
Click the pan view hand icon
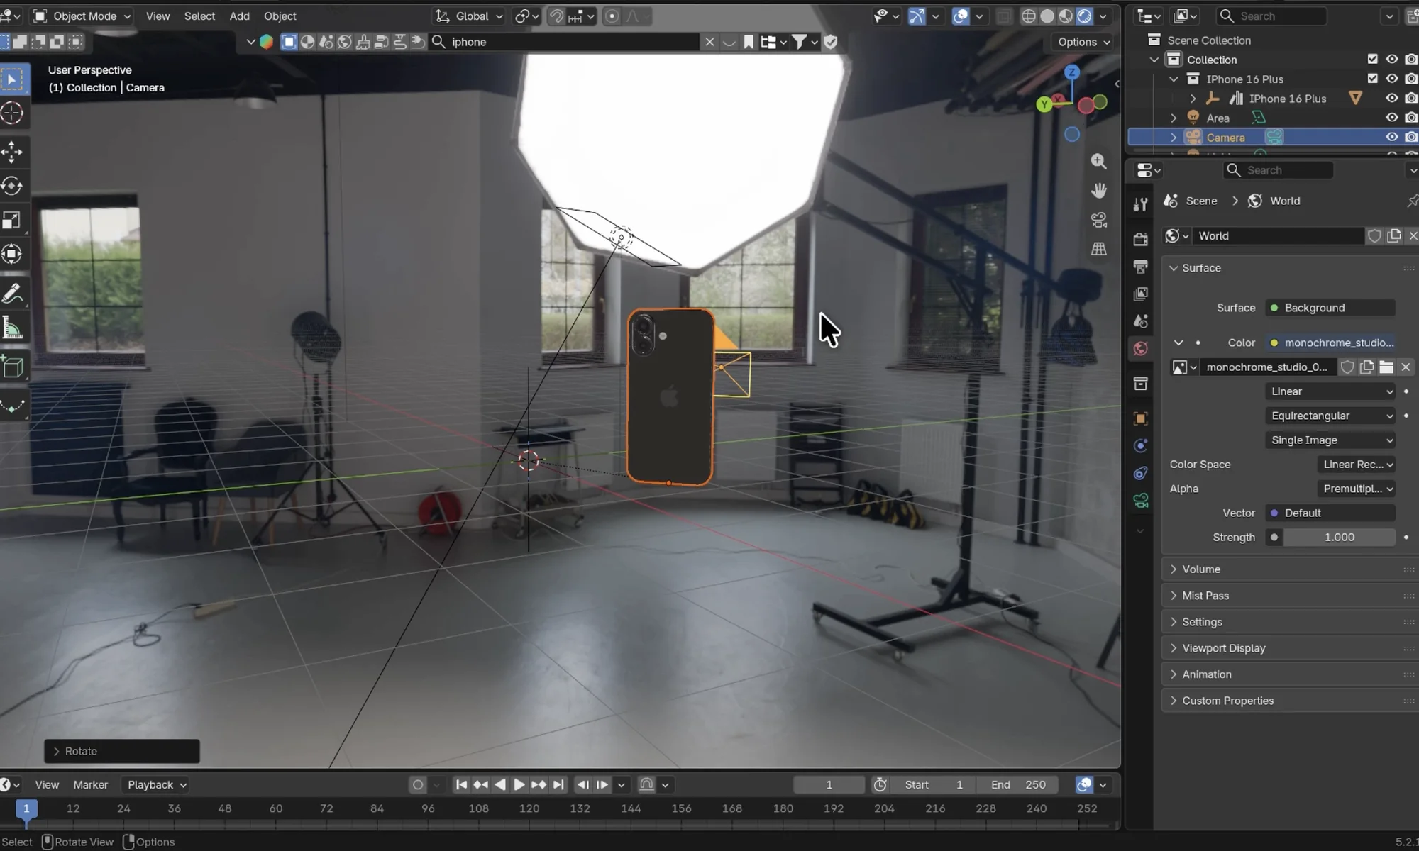(1098, 190)
